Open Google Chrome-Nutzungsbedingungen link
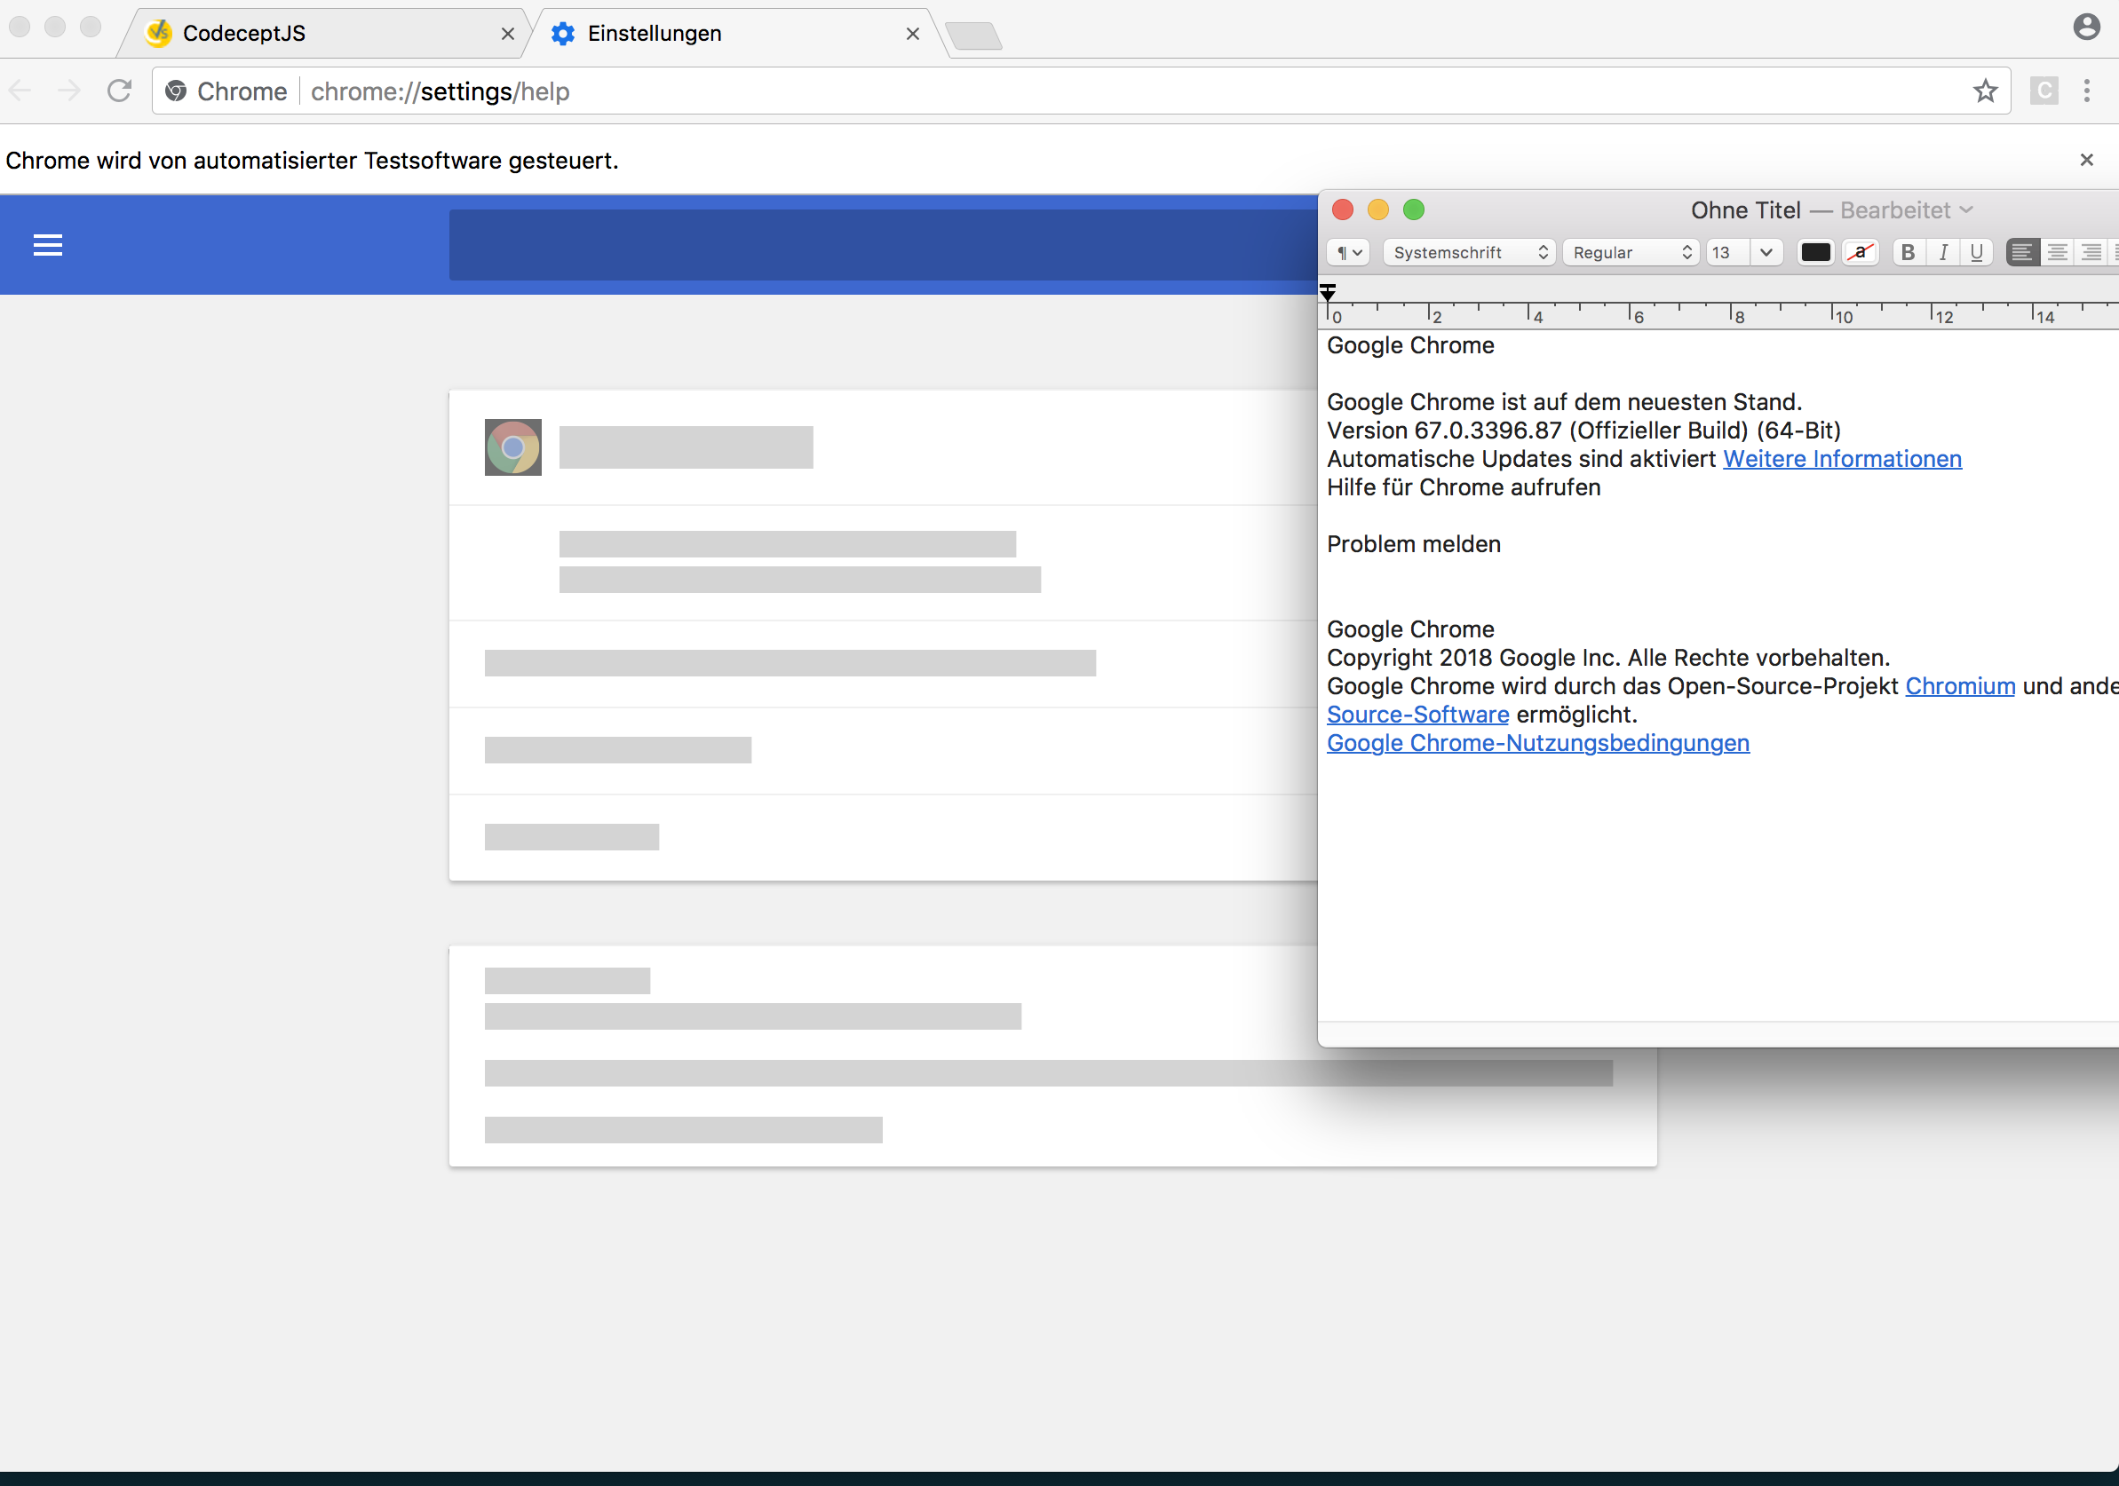Viewport: 2119px width, 1486px height. click(x=1537, y=744)
